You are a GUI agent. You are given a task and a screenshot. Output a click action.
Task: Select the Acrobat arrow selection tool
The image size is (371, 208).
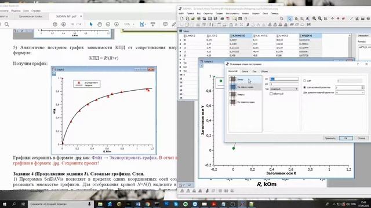(x=91, y=24)
